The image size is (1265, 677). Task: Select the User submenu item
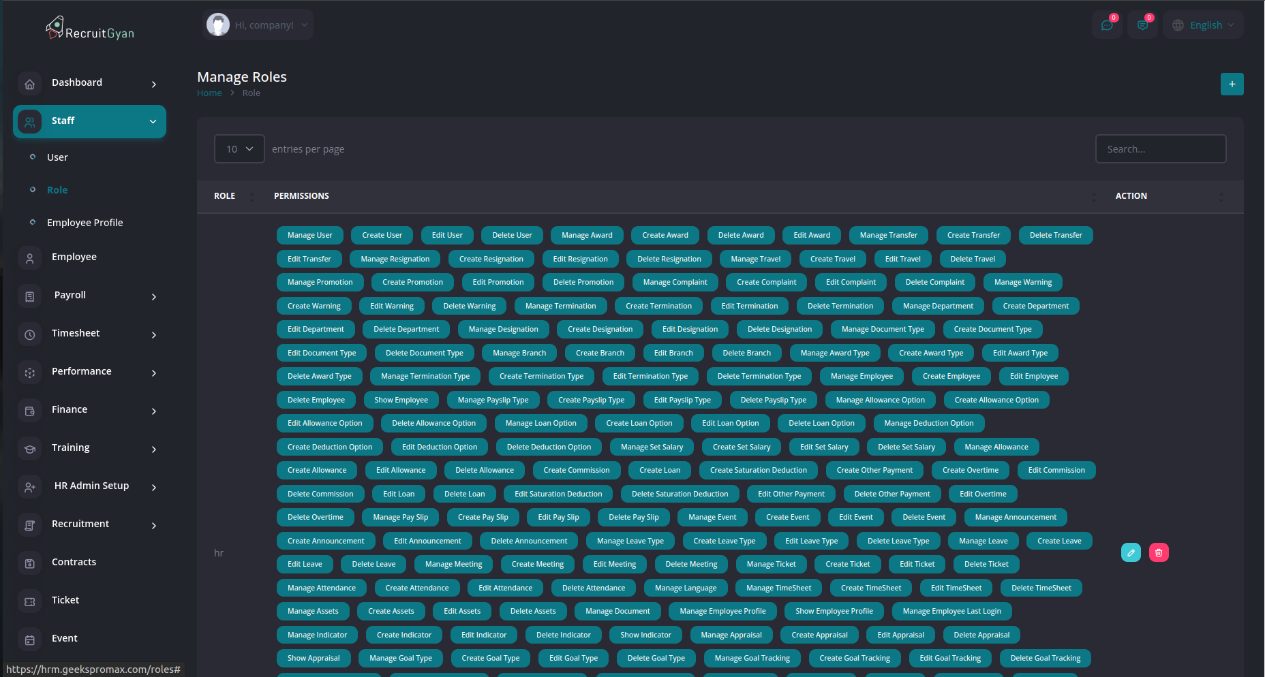pos(57,157)
